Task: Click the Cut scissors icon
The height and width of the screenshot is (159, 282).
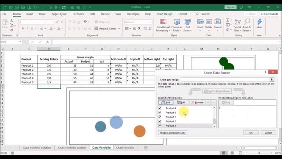Action: (12, 20)
